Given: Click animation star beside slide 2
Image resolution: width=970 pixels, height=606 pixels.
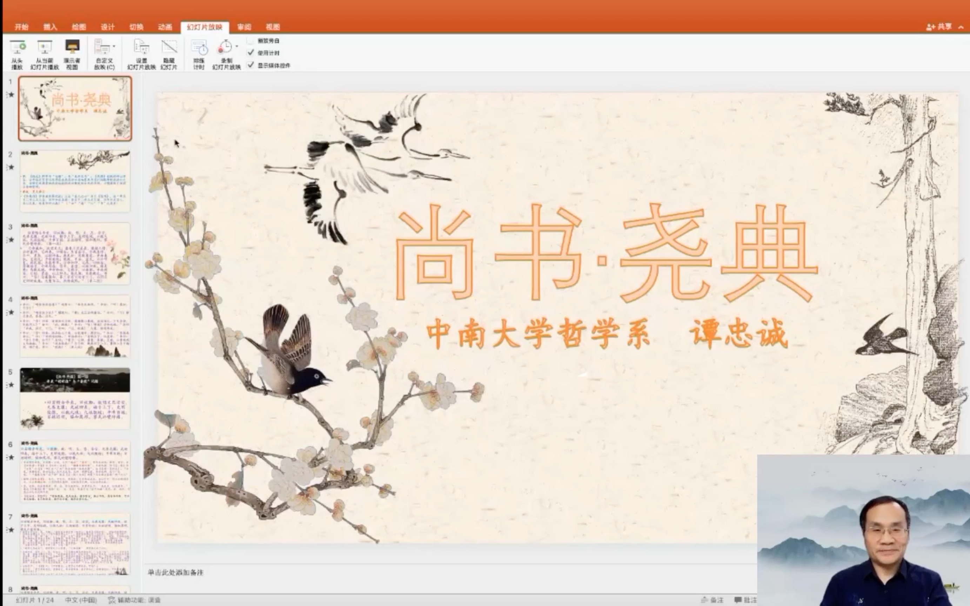Looking at the screenshot, I should pos(11,167).
